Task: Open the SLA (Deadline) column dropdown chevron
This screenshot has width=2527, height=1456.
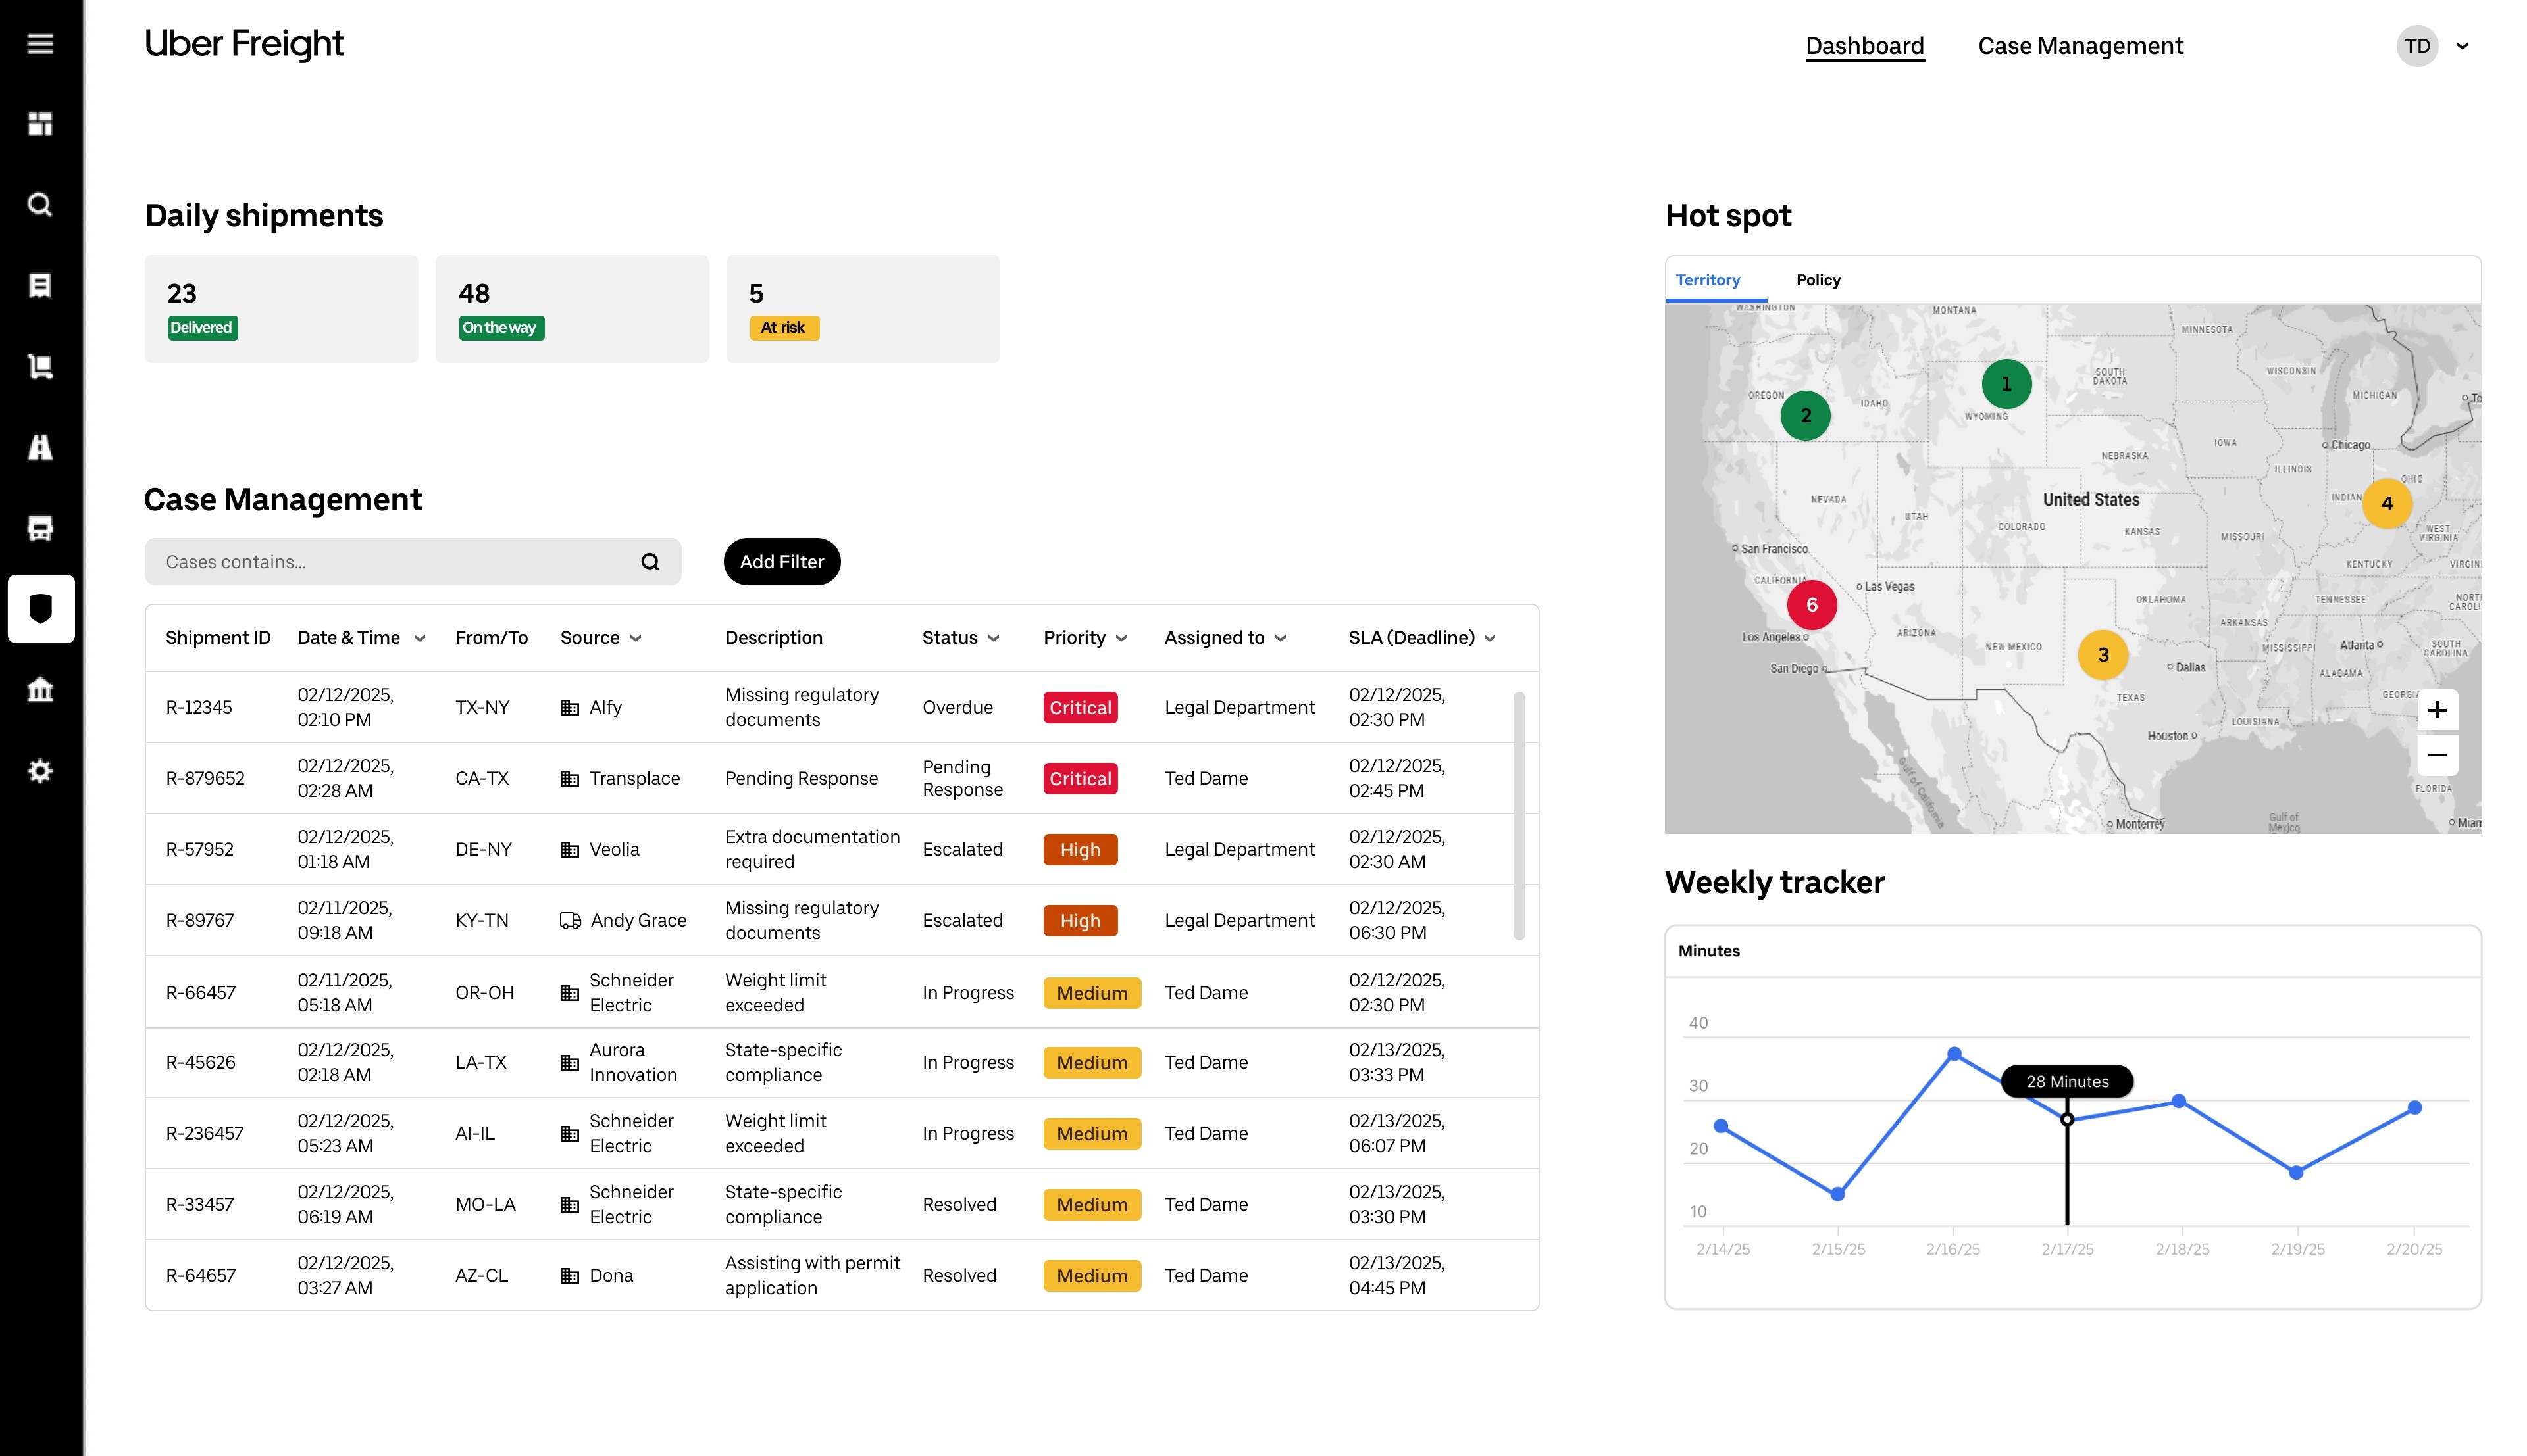Action: 1490,638
